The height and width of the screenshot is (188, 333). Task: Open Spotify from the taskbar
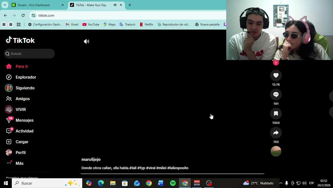click(173, 183)
